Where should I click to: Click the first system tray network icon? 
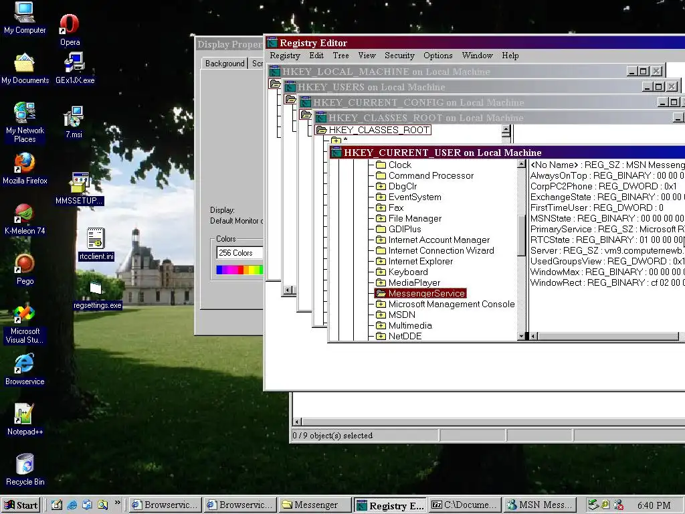coord(593,505)
